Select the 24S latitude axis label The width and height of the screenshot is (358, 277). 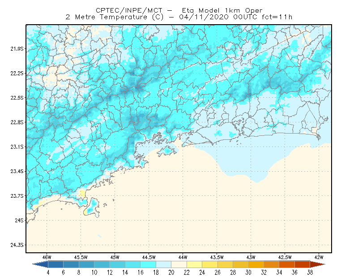coord(19,220)
